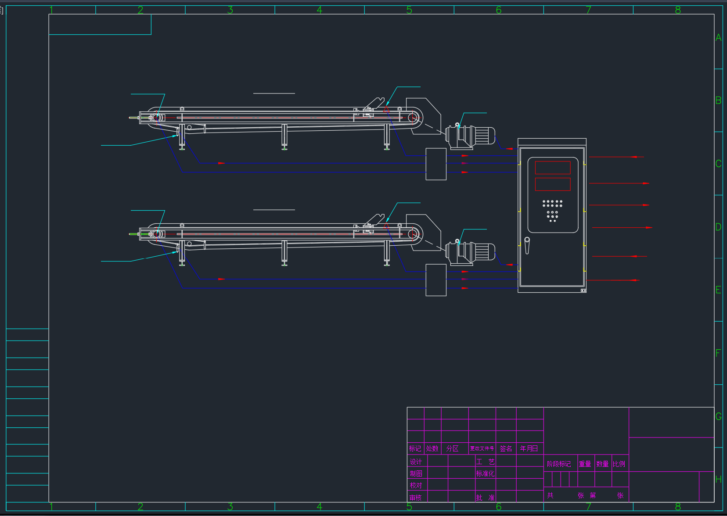Click zone number 2 on bottom border
The width and height of the screenshot is (727, 516).
[140, 507]
